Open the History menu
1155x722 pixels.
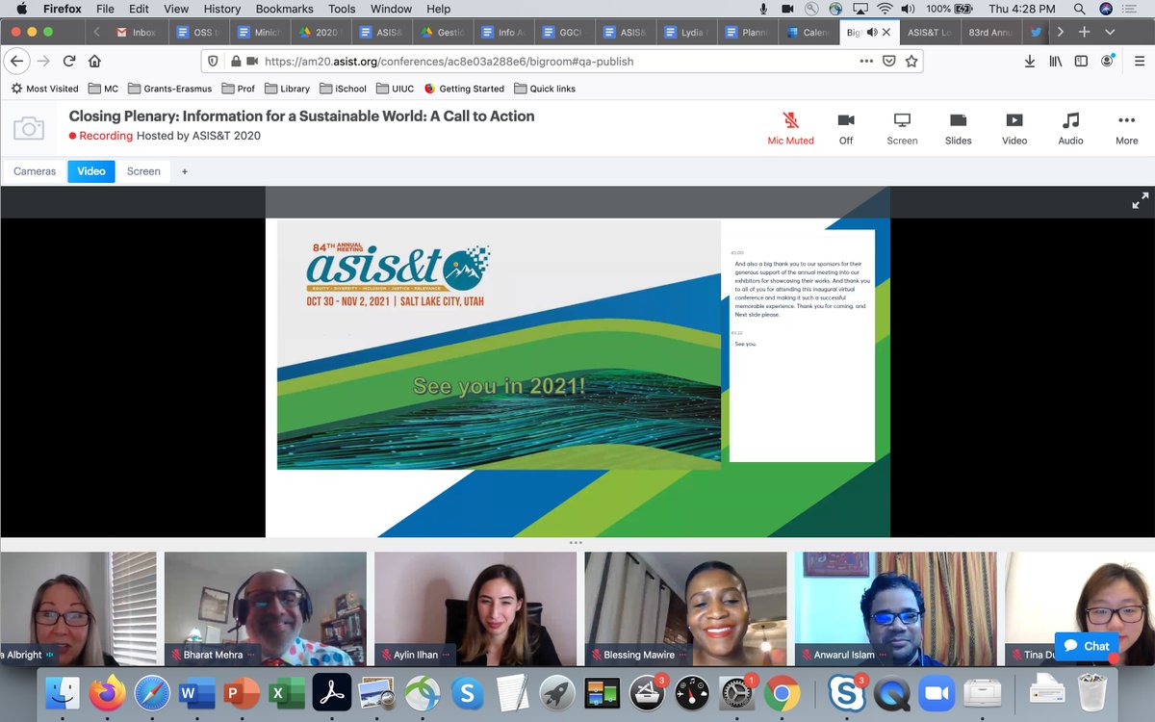pyautogui.click(x=221, y=9)
